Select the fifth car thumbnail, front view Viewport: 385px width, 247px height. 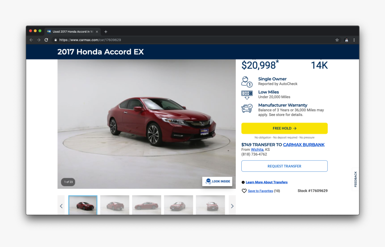coord(210,205)
